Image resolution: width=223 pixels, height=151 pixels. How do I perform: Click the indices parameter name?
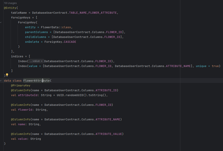[x=17, y=56]
